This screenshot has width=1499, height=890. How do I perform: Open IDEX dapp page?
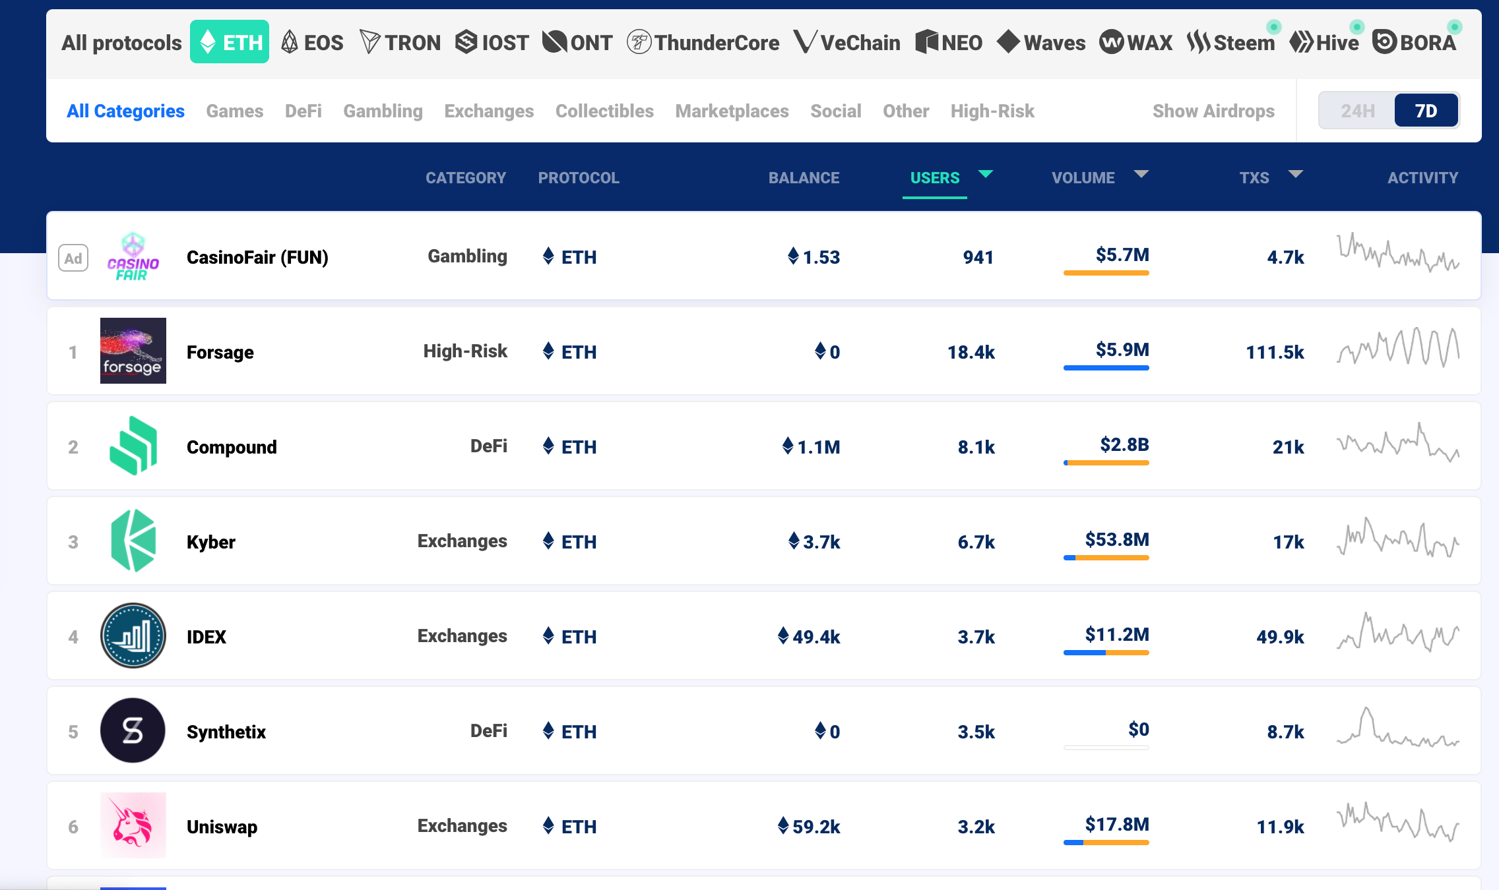(207, 637)
